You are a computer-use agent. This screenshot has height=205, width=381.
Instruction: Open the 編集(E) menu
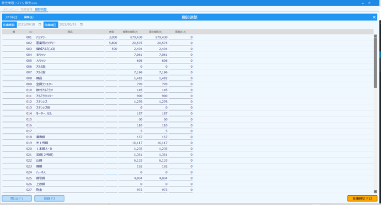point(29,17)
